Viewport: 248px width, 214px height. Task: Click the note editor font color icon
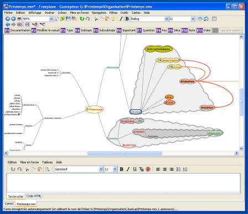[141, 169]
